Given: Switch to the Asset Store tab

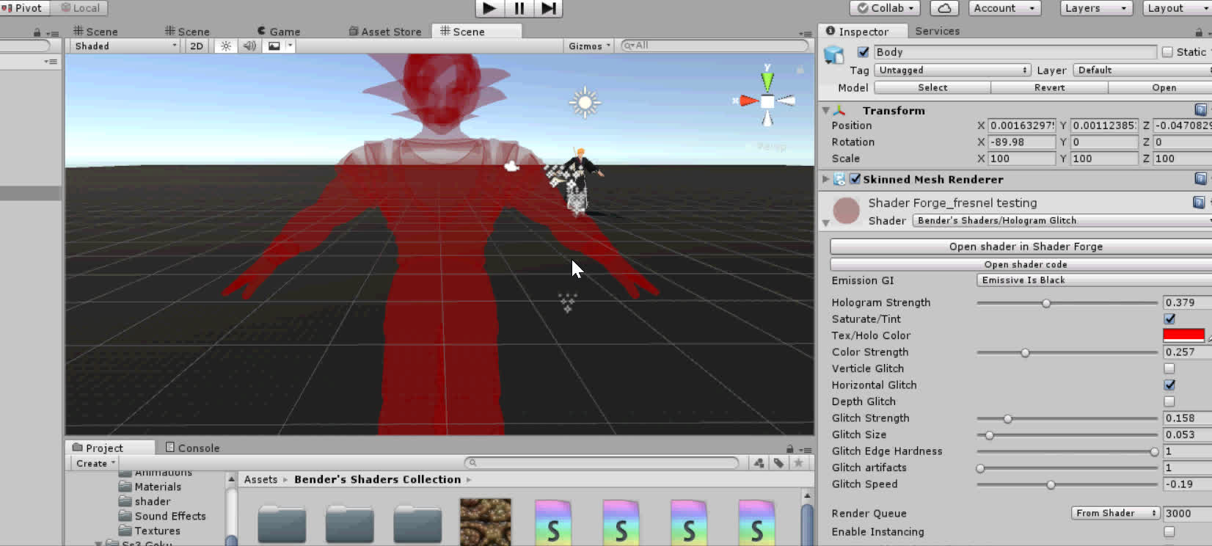Looking at the screenshot, I should pos(385,32).
